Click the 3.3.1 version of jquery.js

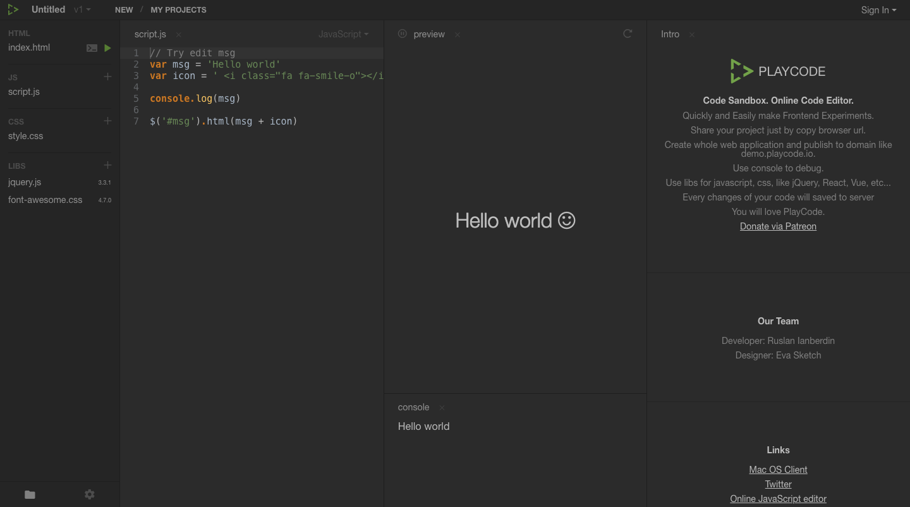pyautogui.click(x=104, y=183)
